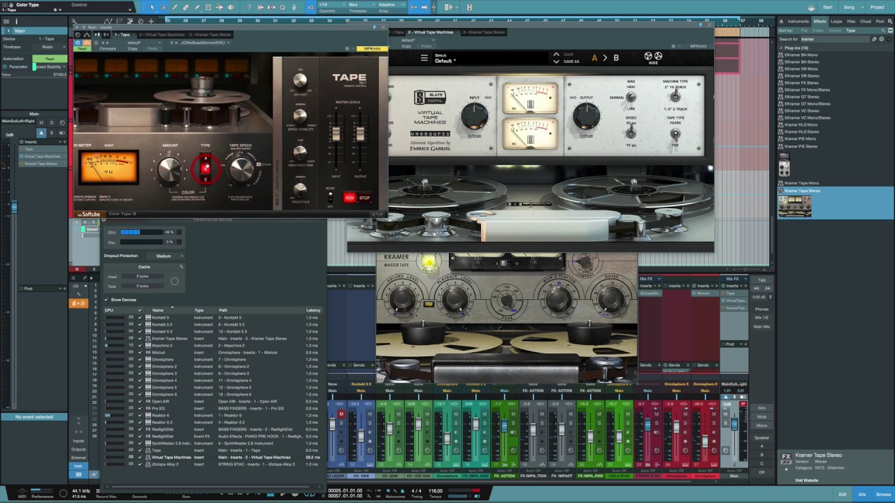Click the question mark help icon

point(249,7)
